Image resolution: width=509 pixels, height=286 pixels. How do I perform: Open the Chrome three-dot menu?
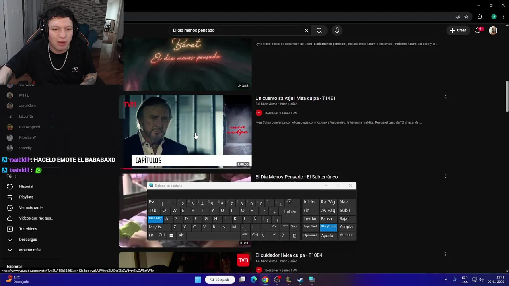(x=503, y=17)
